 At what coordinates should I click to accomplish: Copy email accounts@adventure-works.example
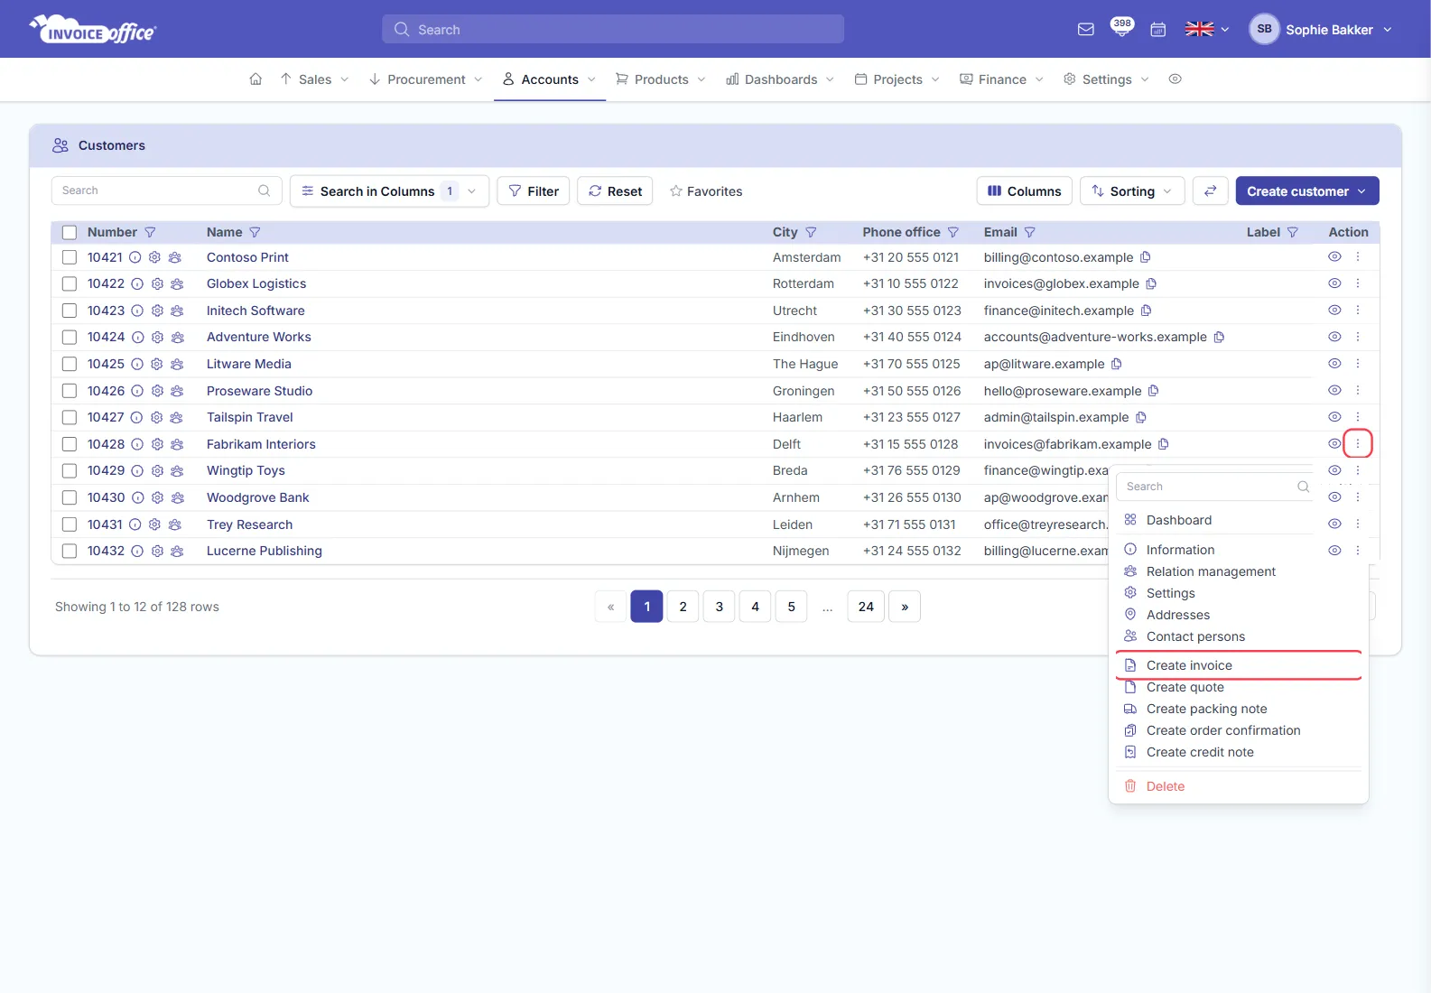pos(1219,337)
